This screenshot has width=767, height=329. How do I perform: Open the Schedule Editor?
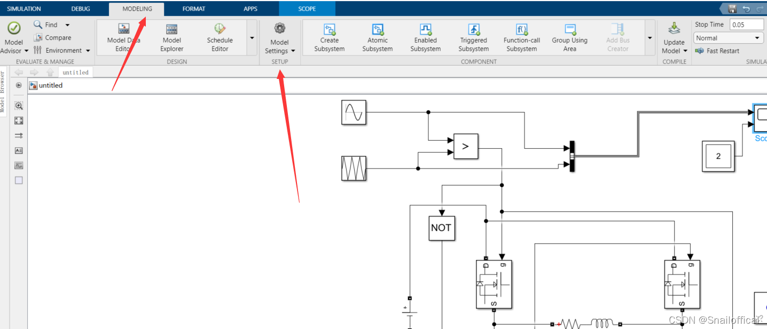click(220, 37)
